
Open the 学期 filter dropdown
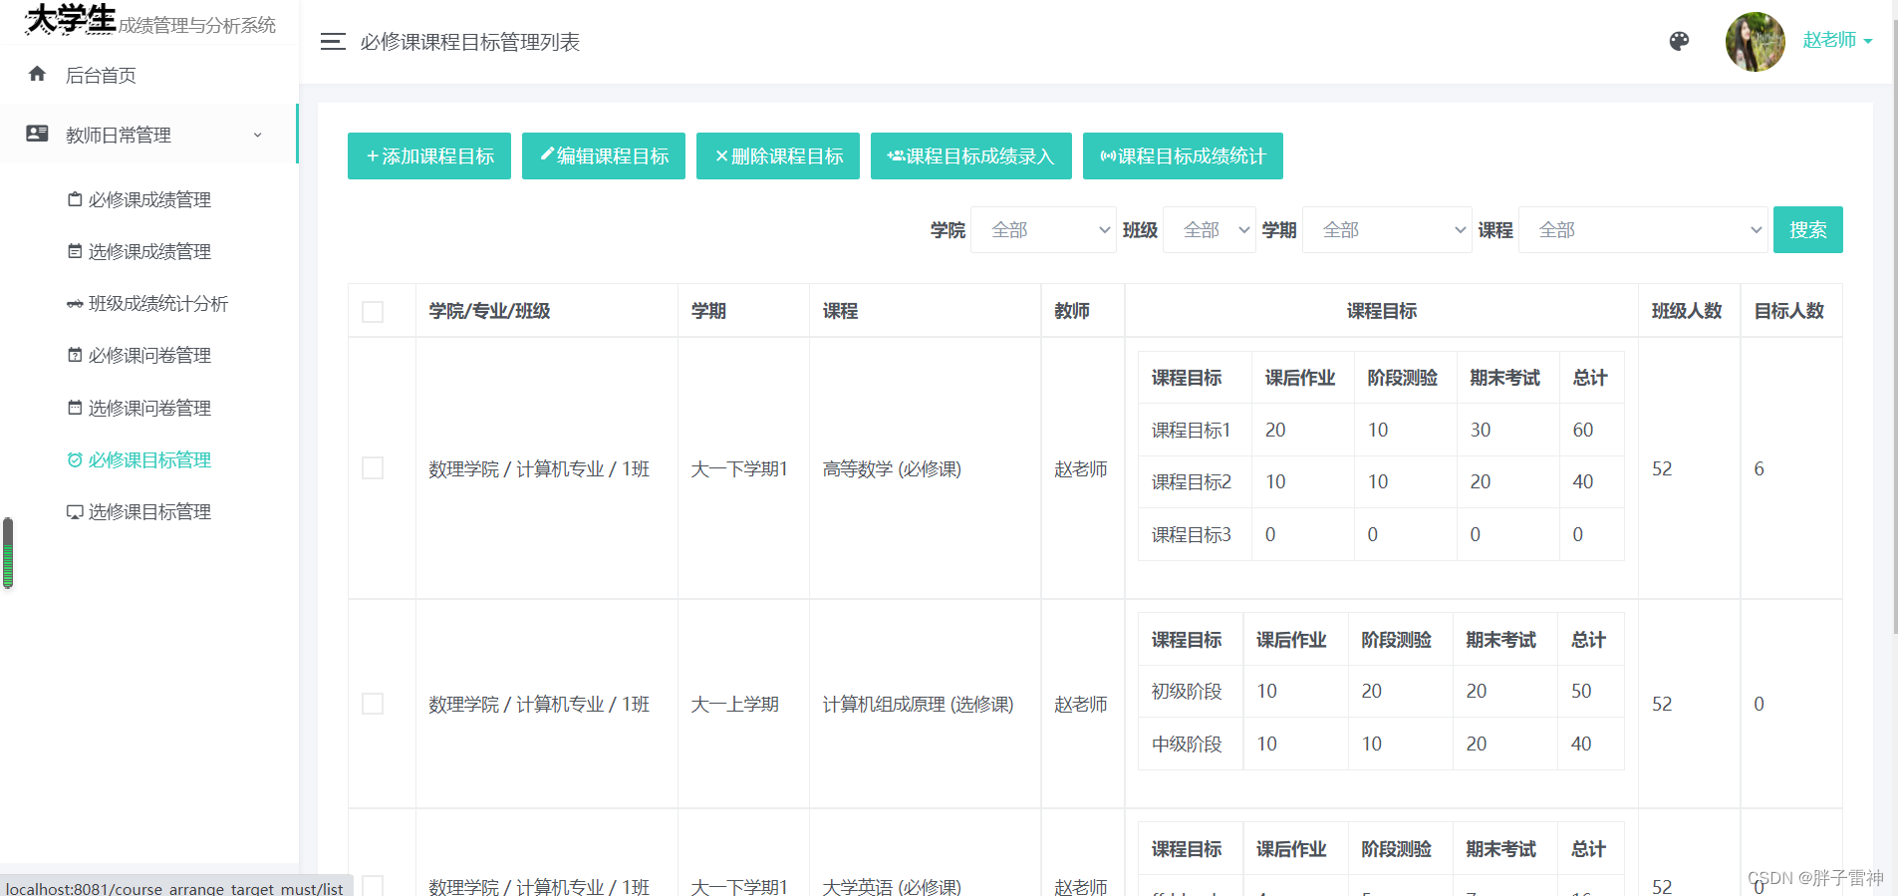pos(1387,230)
